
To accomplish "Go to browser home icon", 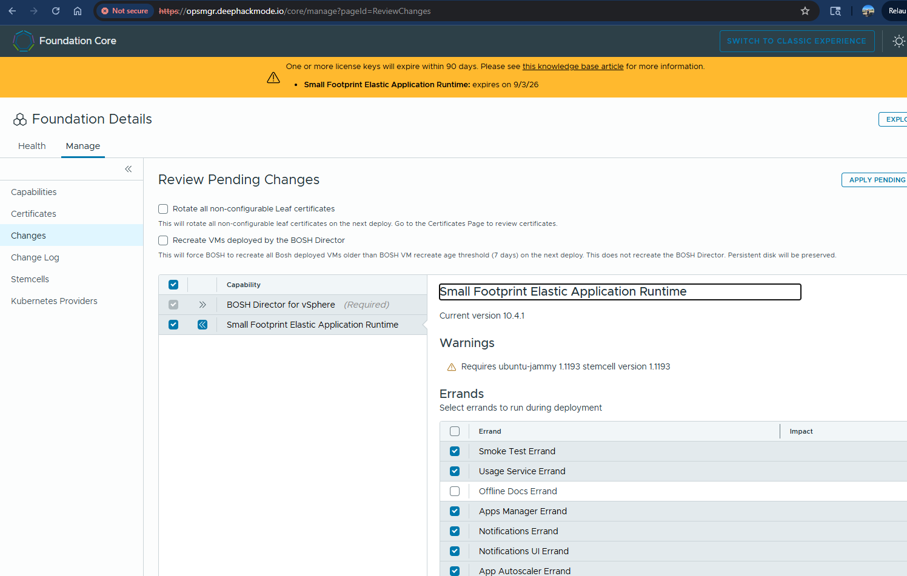I will pyautogui.click(x=78, y=11).
